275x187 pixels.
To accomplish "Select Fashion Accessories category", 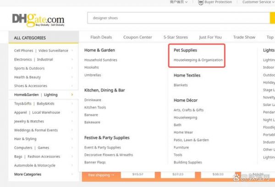I will pos(44,156).
